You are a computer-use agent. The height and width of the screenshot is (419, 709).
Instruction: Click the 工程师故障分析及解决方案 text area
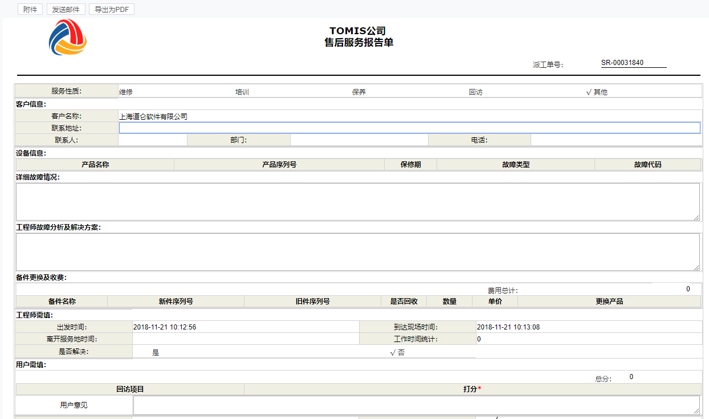(x=357, y=251)
